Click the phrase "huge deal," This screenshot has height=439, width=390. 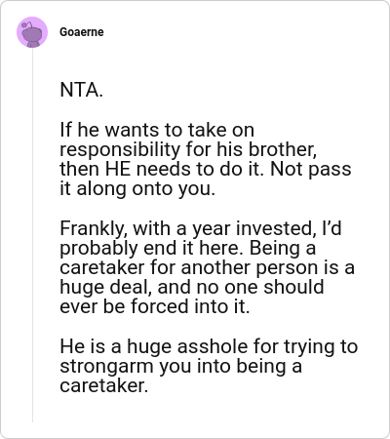tap(106, 288)
